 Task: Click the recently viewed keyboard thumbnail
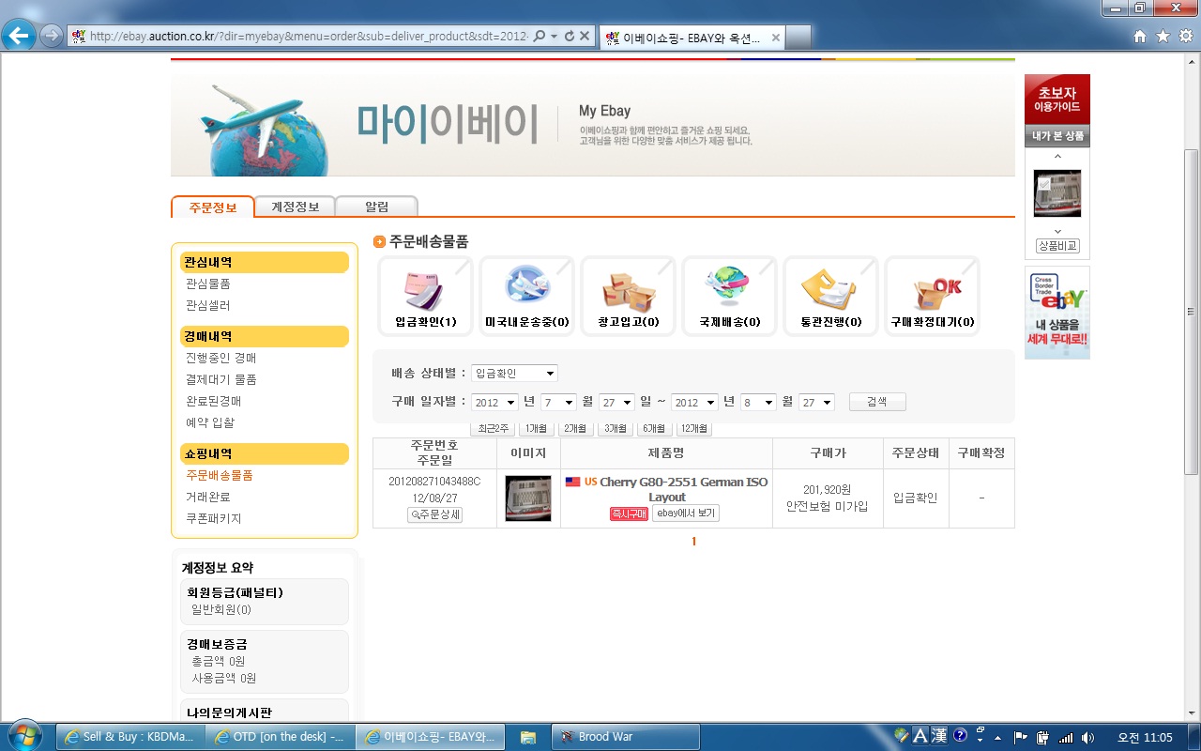1057,193
